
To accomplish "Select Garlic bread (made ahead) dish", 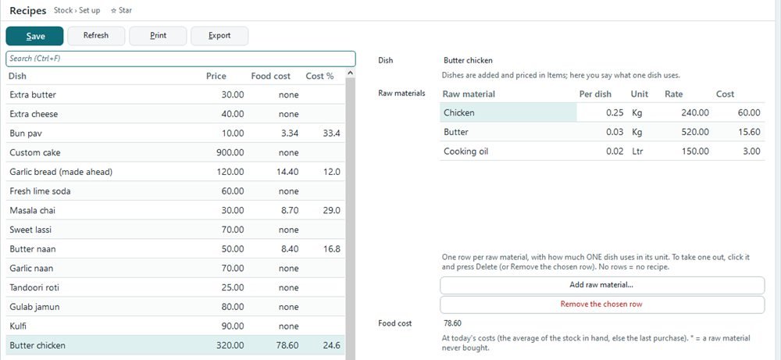I will point(175,172).
